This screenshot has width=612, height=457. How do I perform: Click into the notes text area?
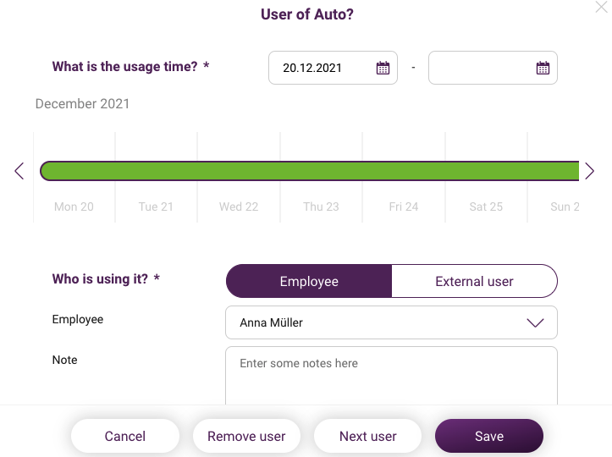[x=391, y=376]
